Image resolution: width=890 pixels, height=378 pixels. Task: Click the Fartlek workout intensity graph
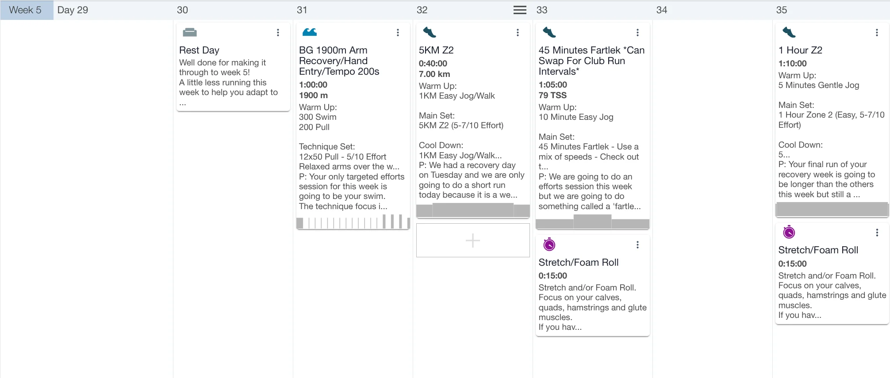pyautogui.click(x=592, y=222)
